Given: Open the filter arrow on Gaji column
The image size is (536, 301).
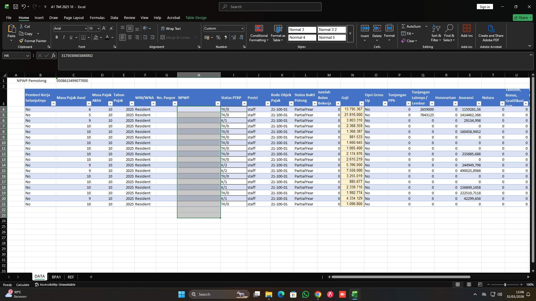Looking at the screenshot, I should click(362, 103).
